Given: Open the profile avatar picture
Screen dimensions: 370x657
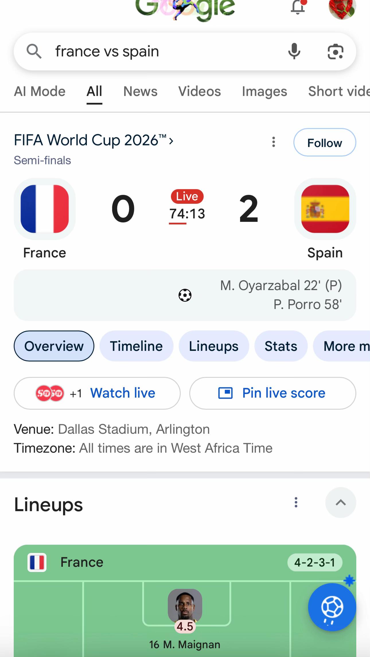Looking at the screenshot, I should tap(342, 8).
